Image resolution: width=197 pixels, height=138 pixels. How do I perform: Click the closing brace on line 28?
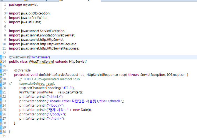tap(15, 123)
